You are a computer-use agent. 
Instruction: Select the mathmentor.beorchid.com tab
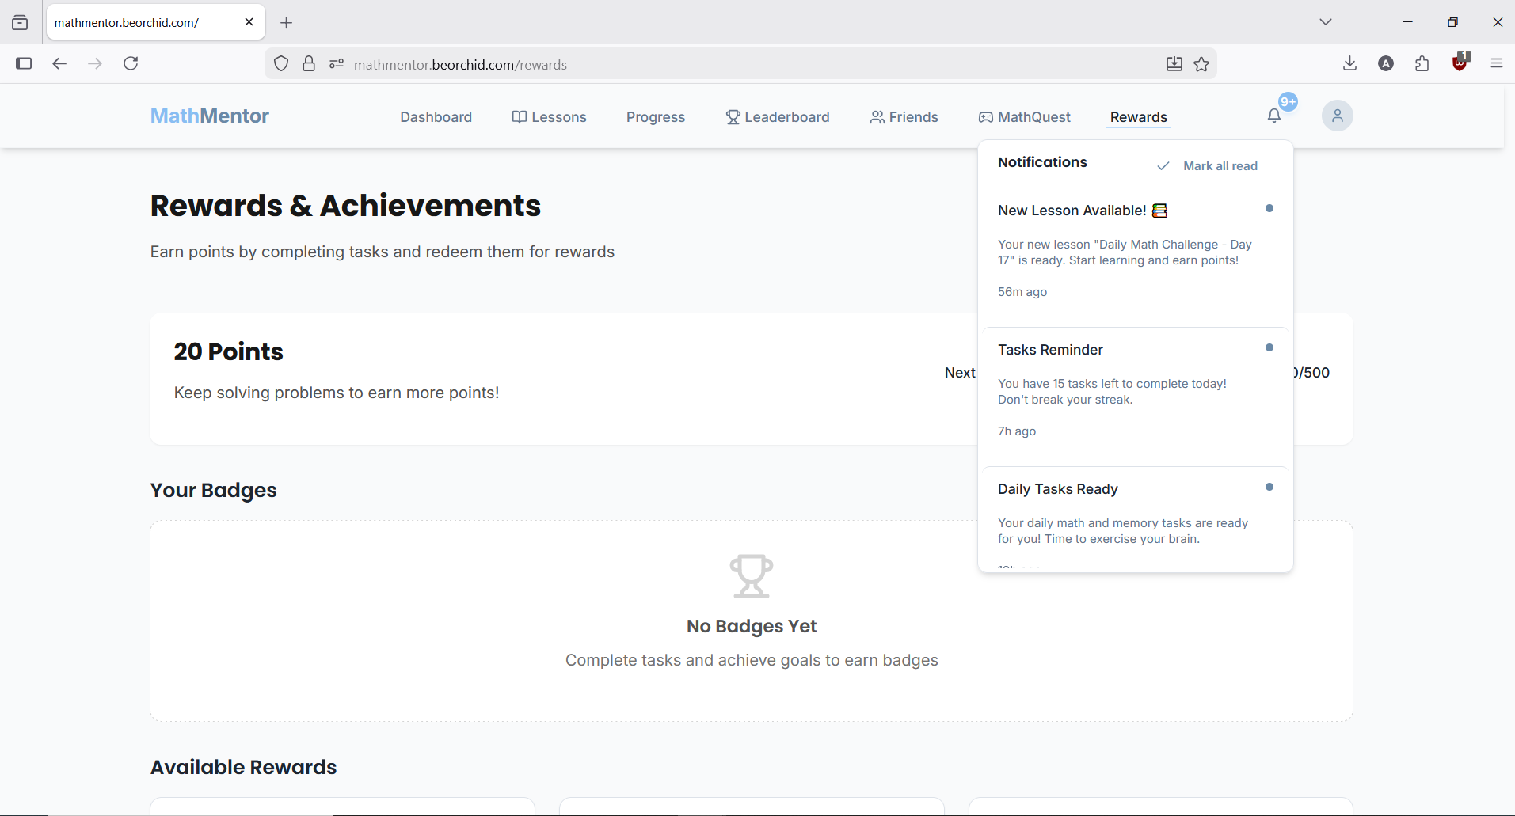coord(155,22)
